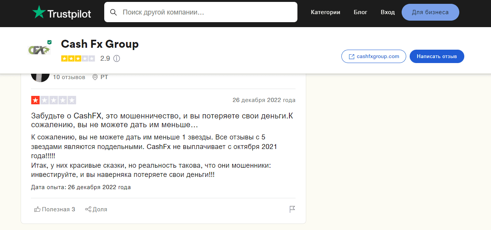The width and height of the screenshot is (491, 230).
Task: Select the Категории menu item
Action: [325, 12]
